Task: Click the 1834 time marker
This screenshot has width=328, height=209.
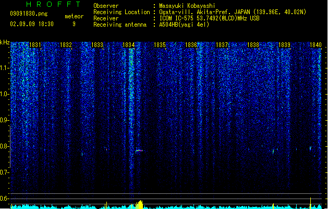Action: click(x=128, y=45)
